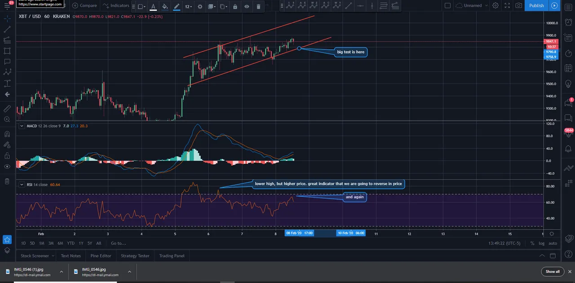This screenshot has width=575, height=283.
Task: Open the Unnamed layout dropdown
Action: click(x=472, y=6)
